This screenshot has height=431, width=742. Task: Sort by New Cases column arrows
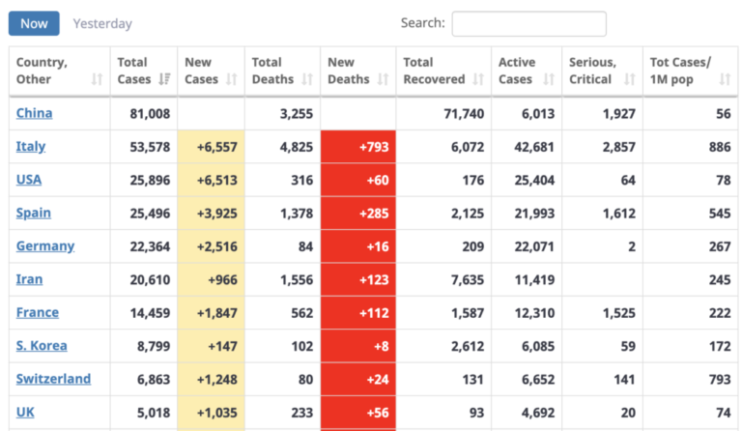click(232, 79)
